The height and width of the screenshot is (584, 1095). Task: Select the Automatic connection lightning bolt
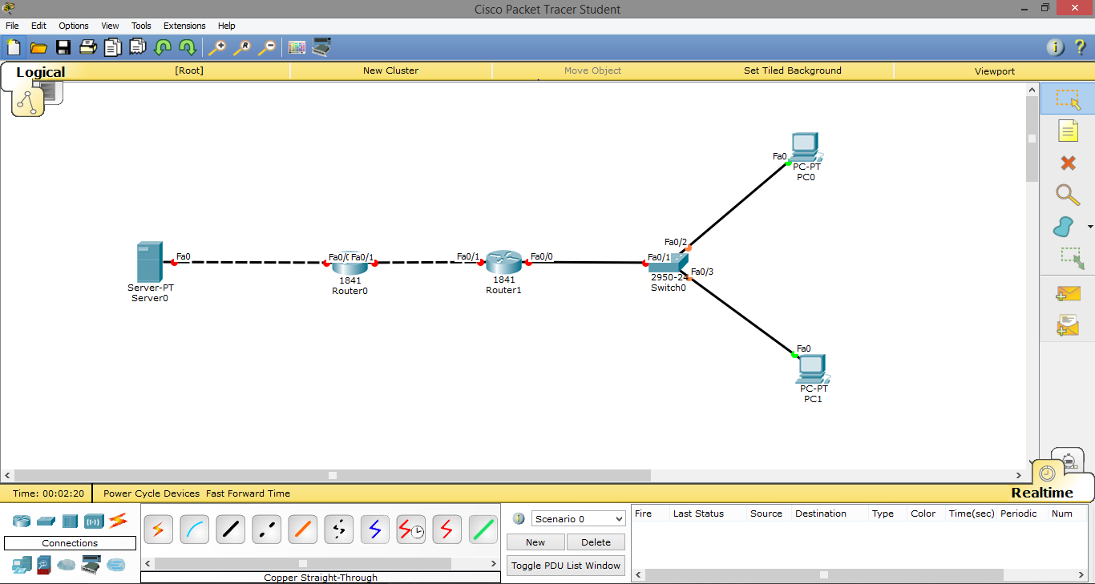point(158,529)
